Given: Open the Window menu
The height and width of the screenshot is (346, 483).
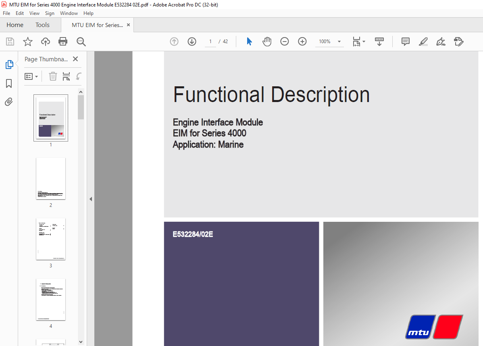Looking at the screenshot, I should 69,13.
